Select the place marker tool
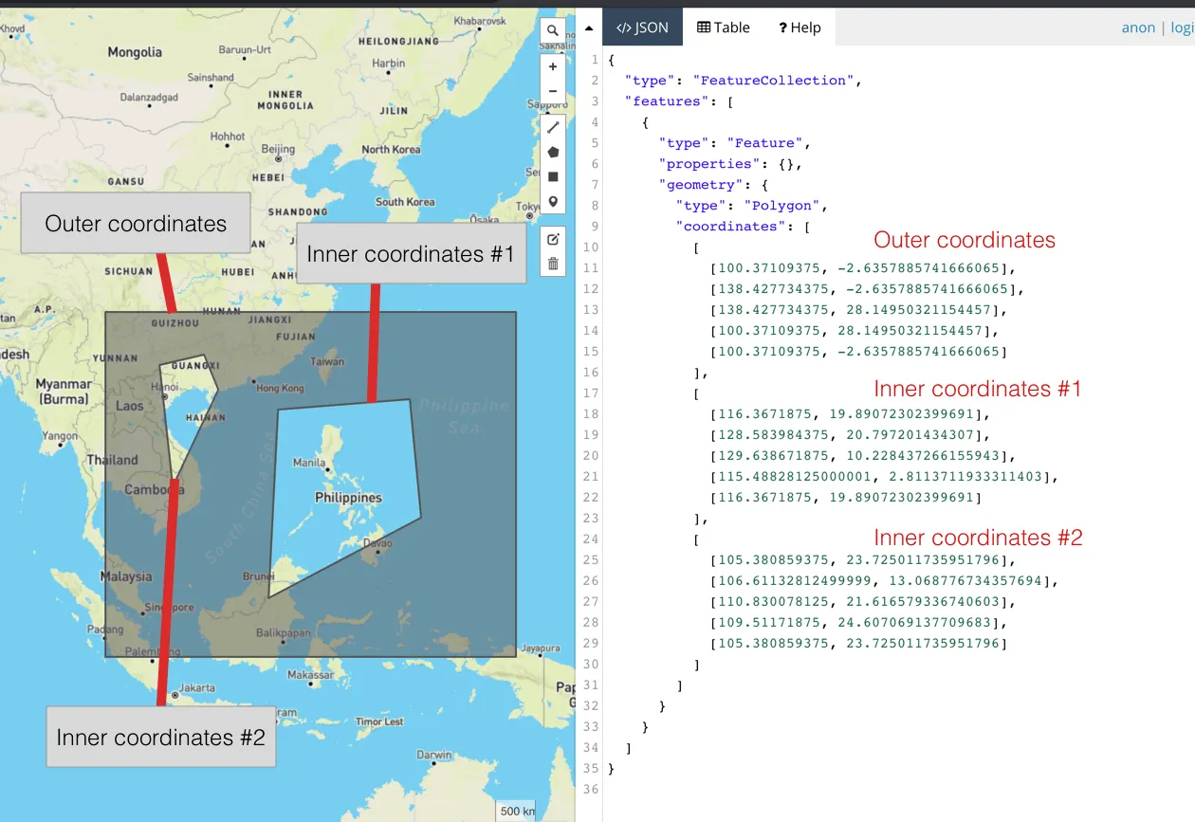1195x822 pixels. (x=553, y=201)
